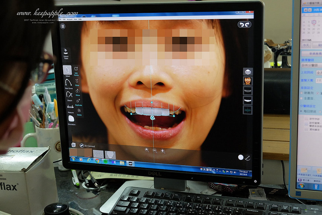Click the photo library icon above thumbnails
Screen dimensions: 322x215
click(74, 145)
